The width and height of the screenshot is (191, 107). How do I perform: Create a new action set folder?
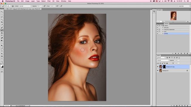181,53
